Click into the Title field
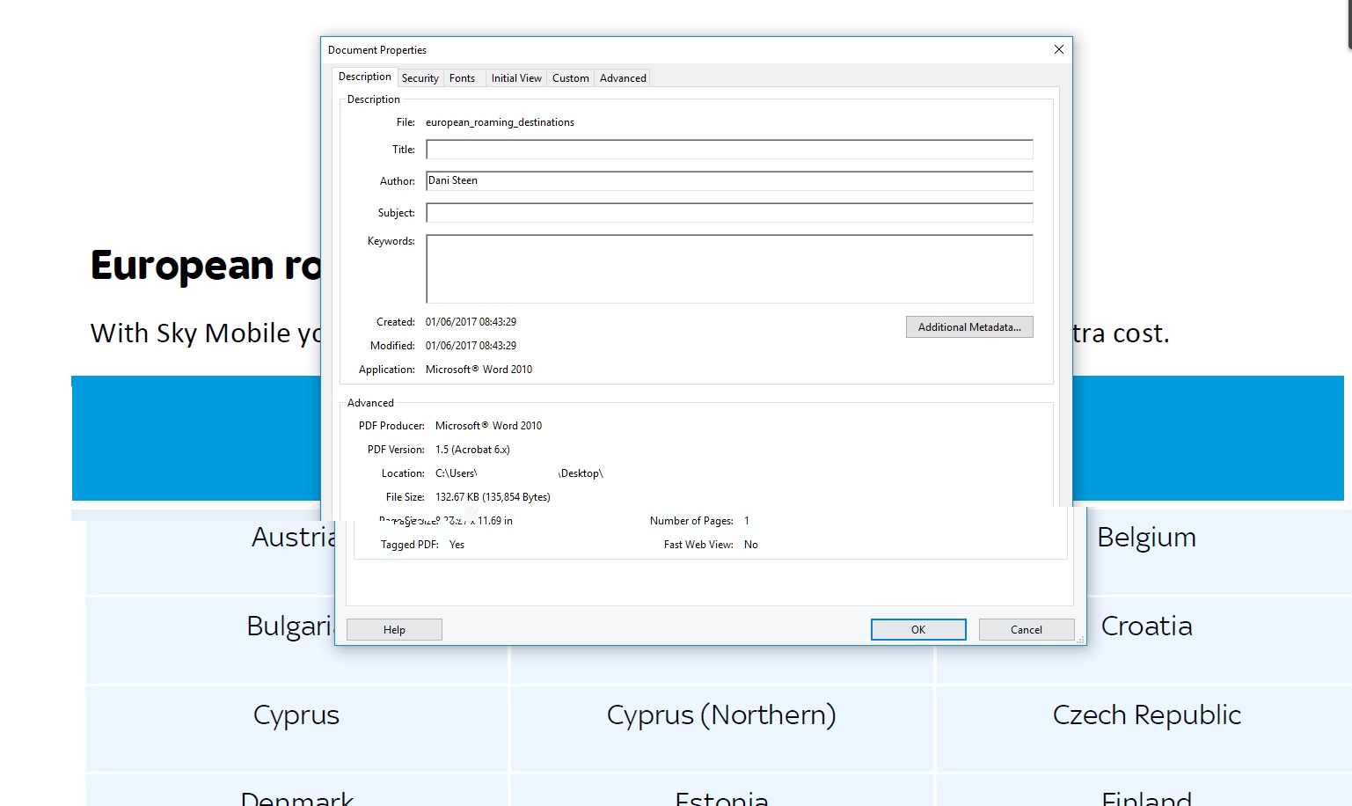This screenshot has height=806, width=1352. pos(729,150)
